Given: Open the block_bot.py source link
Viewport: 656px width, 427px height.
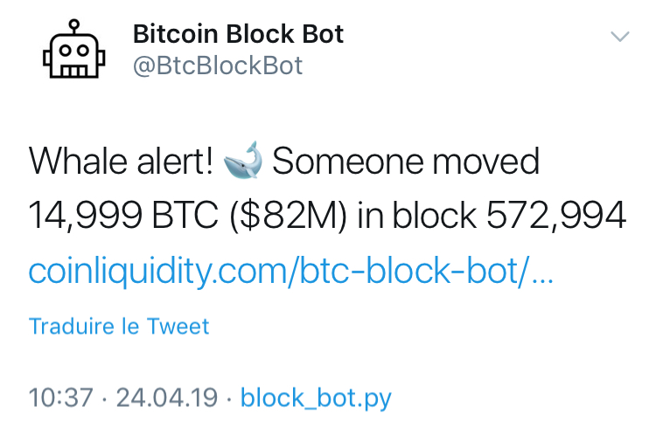Looking at the screenshot, I should 316,398.
